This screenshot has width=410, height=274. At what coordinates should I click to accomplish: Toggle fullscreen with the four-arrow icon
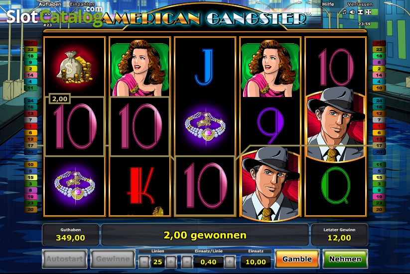click(x=369, y=12)
